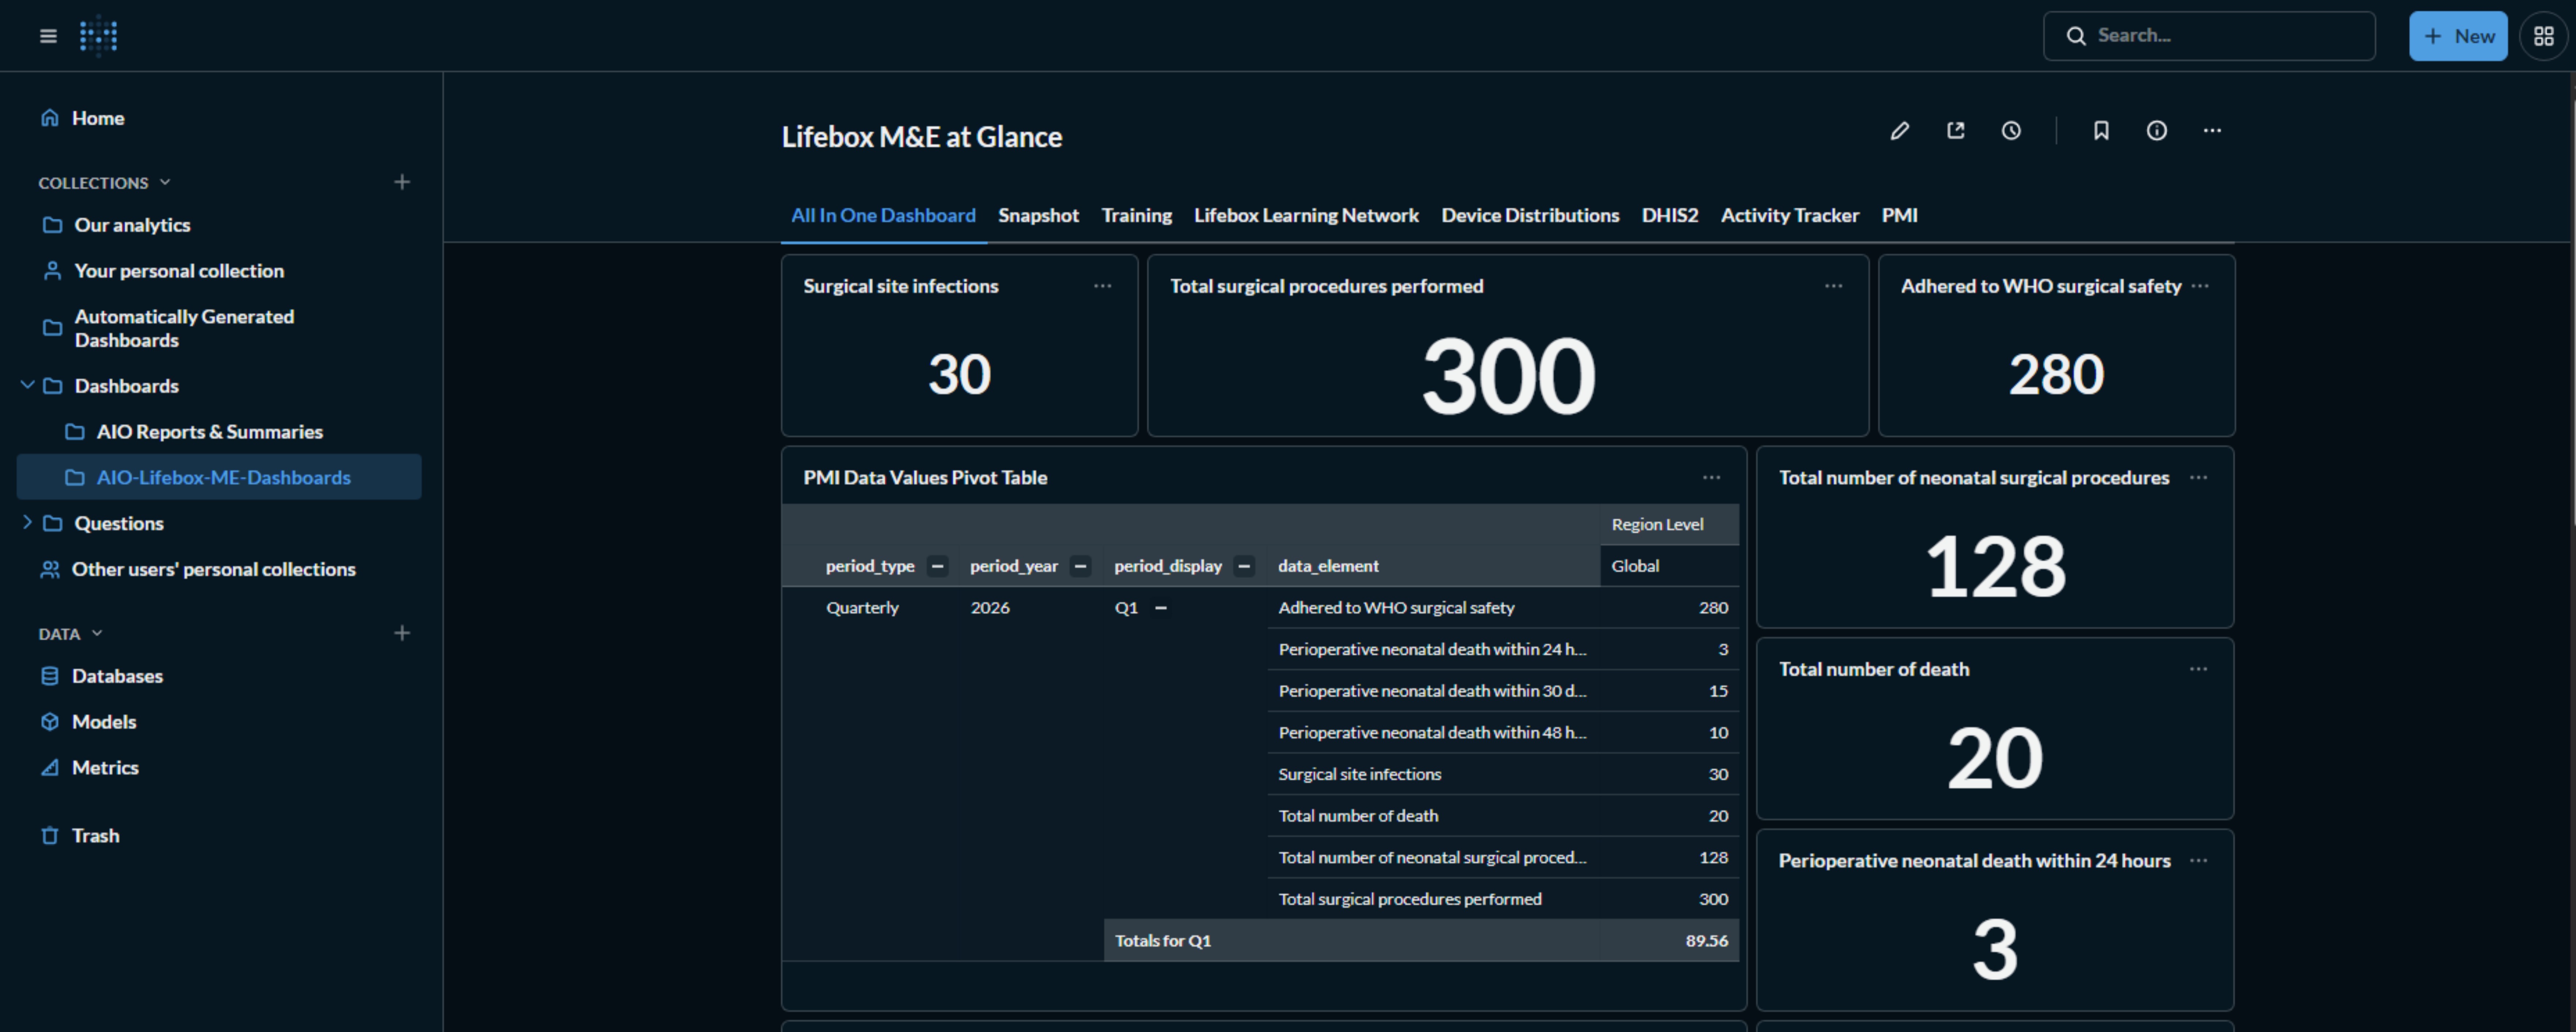Open the clock auto-refresh icon
The height and width of the screenshot is (1032, 2576).
(2011, 131)
